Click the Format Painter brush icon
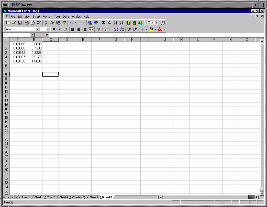 pos(64,23)
